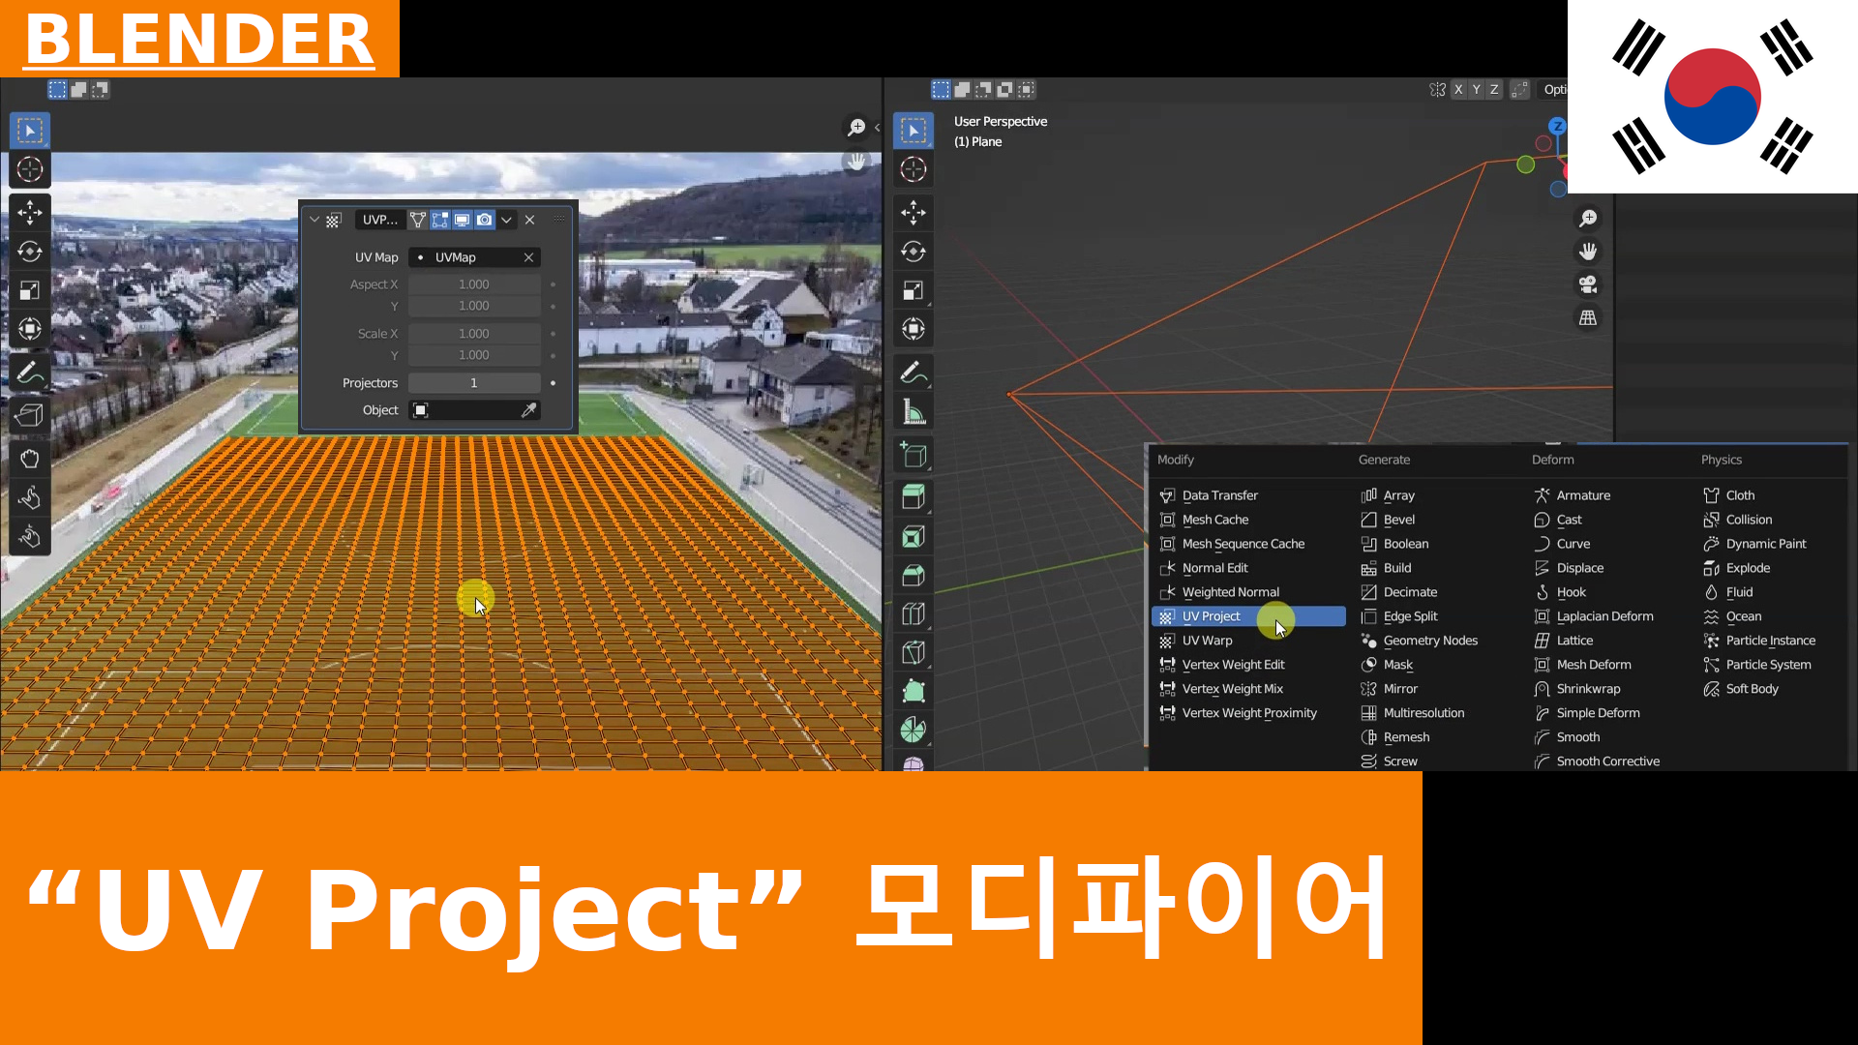Screen dimensions: 1858x1045
Task: Click the pan hand icon in right viewport
Action: click(1588, 252)
